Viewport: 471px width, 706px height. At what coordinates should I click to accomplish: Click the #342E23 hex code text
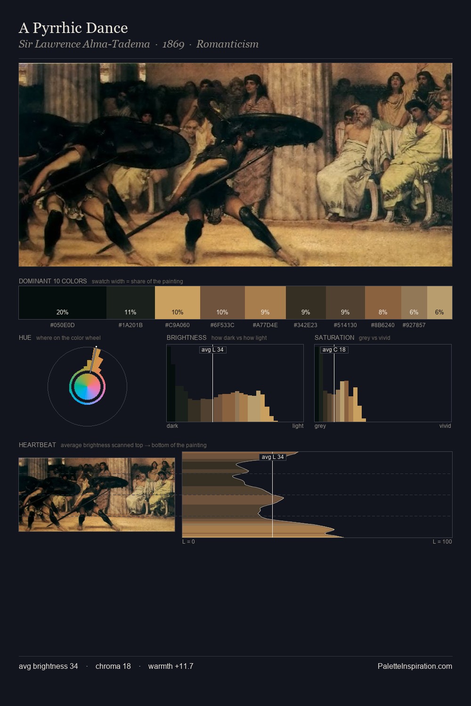pos(306,325)
